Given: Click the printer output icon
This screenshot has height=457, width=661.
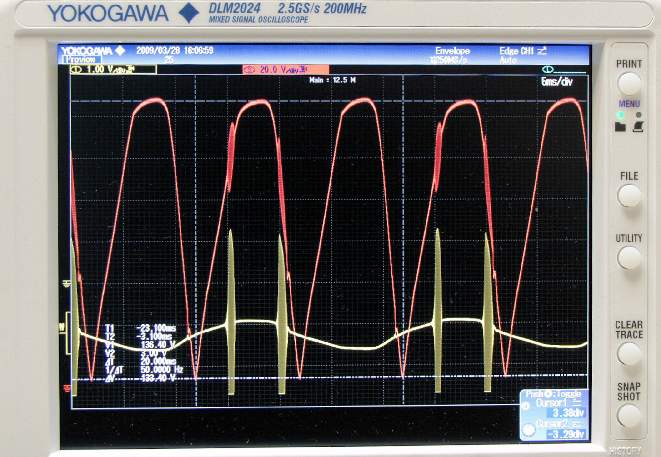Looking at the screenshot, I should [x=638, y=127].
